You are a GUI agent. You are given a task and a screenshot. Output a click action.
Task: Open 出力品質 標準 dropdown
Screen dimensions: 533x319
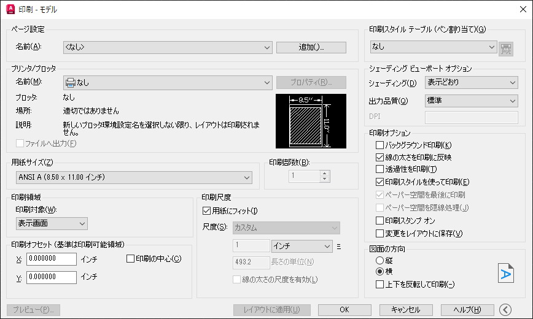472,101
